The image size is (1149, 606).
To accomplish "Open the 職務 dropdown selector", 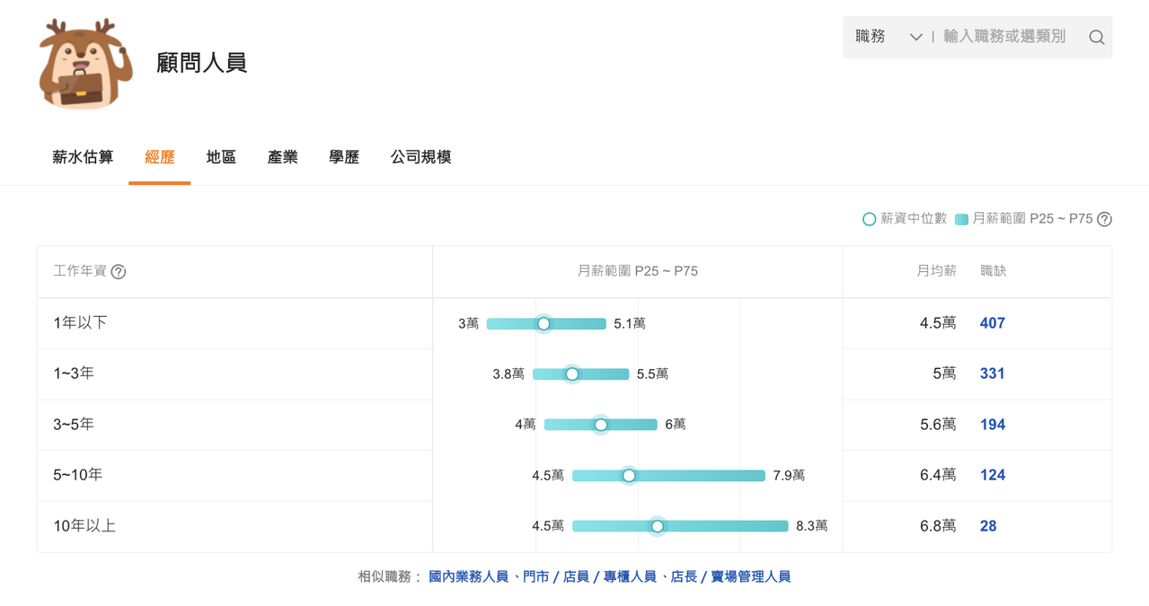I will click(x=888, y=37).
